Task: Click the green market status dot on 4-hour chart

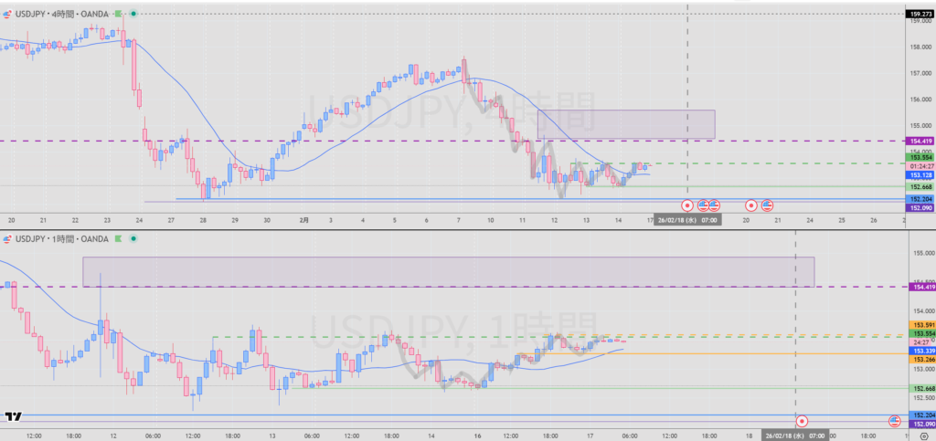Action: (134, 14)
